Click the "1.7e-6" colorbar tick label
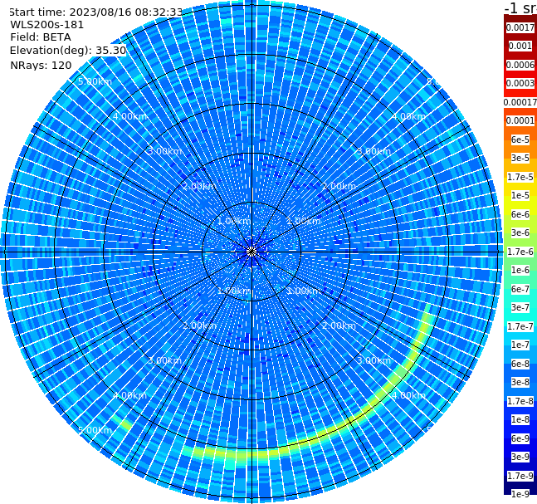Image resolution: width=537 pixels, height=504 pixels. 520,252
